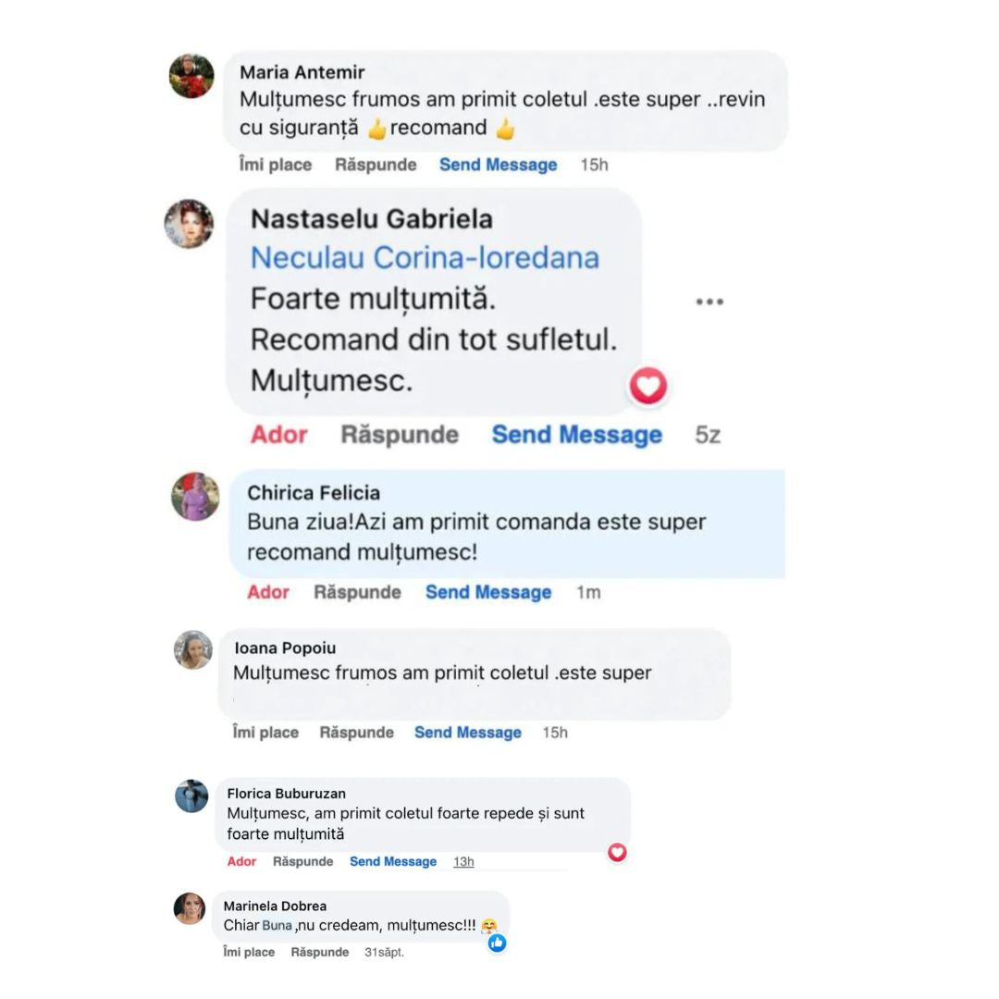Toggle Ador on Nastaselu Gabriela's comment
The image size is (999, 999).
click(x=279, y=435)
